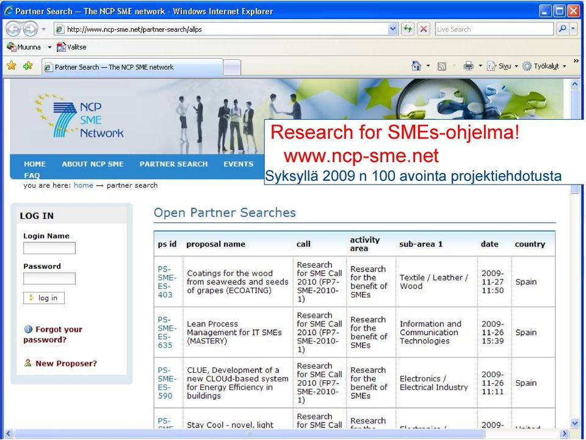Click the CLUE CLOUd-based system proposal text
Screen dimensions: 586x440
click(237, 383)
